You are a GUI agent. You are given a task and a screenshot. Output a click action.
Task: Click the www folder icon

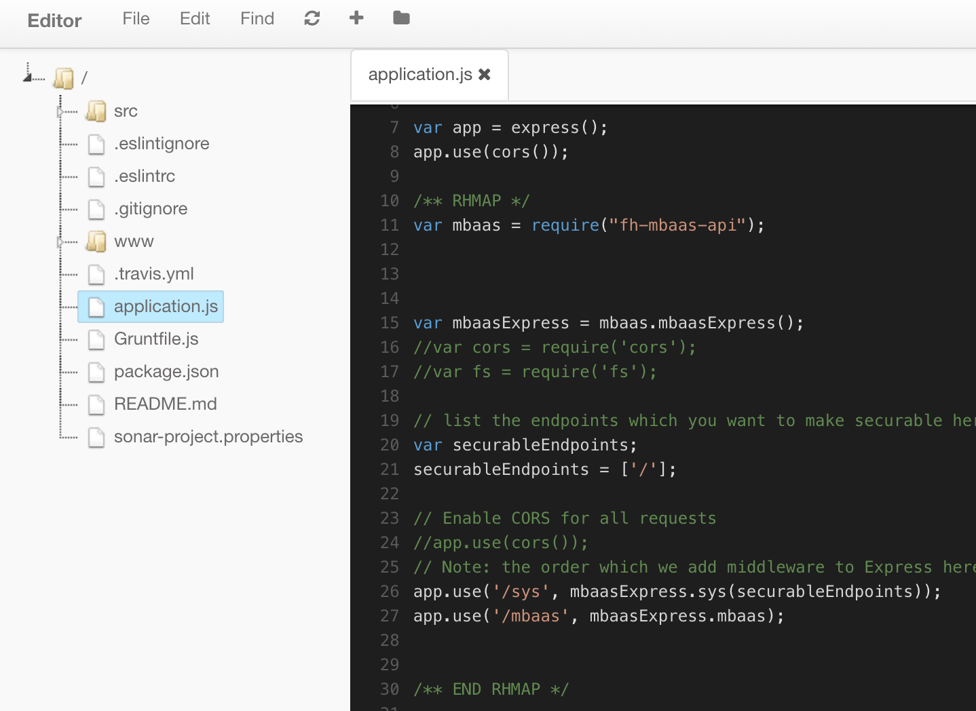[96, 242]
